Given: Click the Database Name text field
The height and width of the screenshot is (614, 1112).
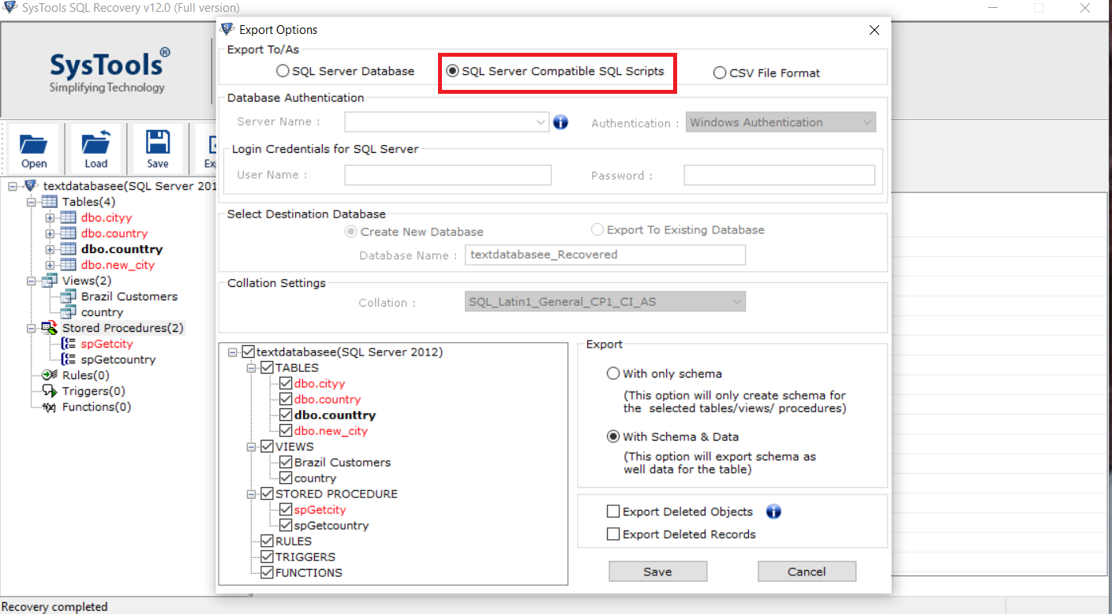Looking at the screenshot, I should pyautogui.click(x=604, y=255).
